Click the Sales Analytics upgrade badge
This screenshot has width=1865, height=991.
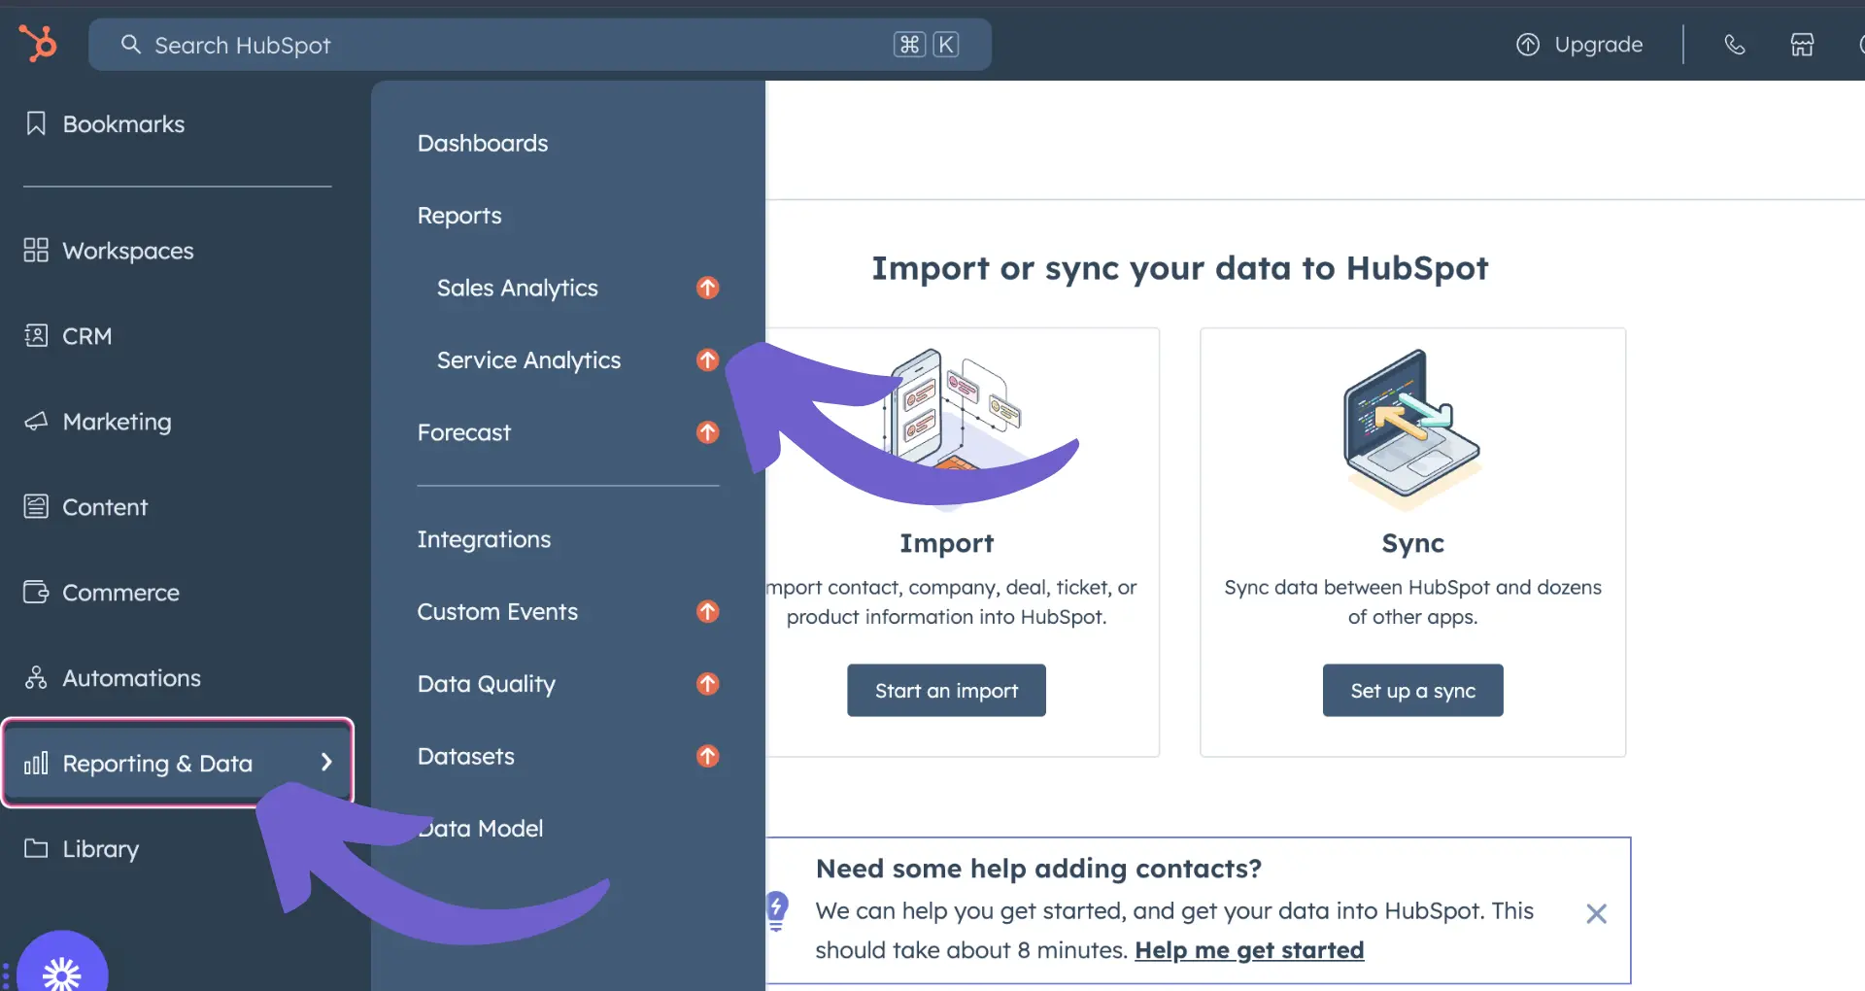(x=708, y=288)
